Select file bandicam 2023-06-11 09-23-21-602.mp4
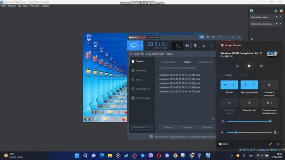Image resolution: width=285 pixels, height=160 pixels. [180, 83]
